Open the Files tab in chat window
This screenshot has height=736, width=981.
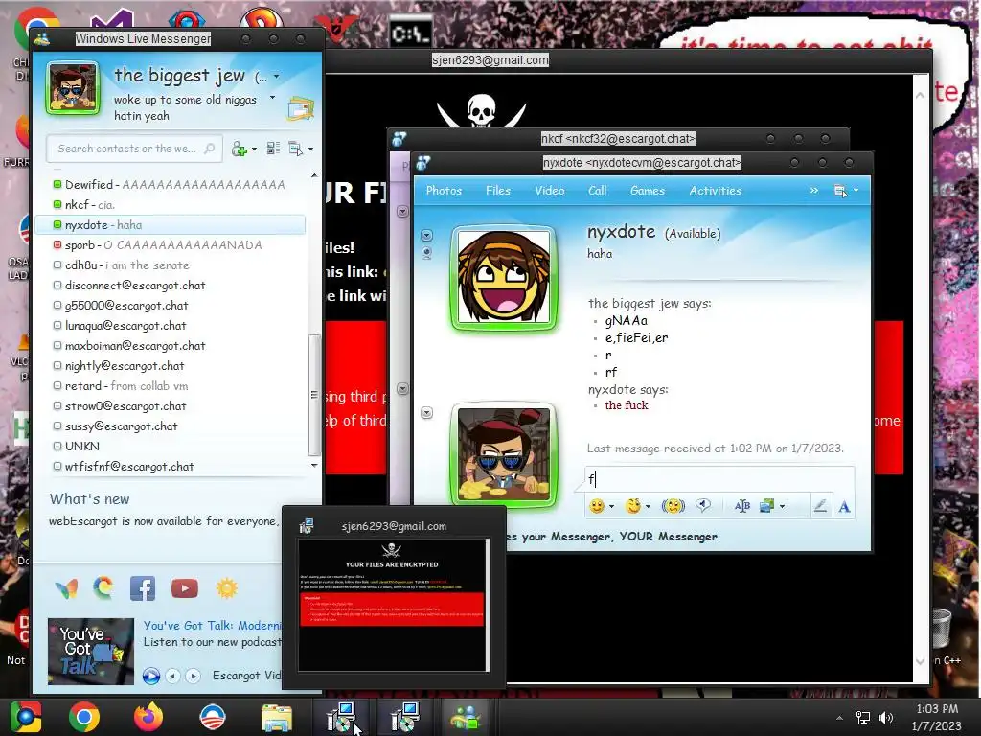click(498, 191)
